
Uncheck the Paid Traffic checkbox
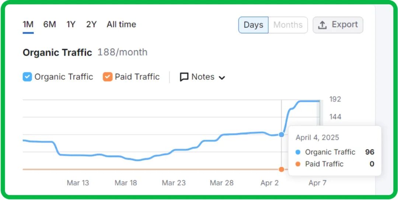(x=108, y=77)
